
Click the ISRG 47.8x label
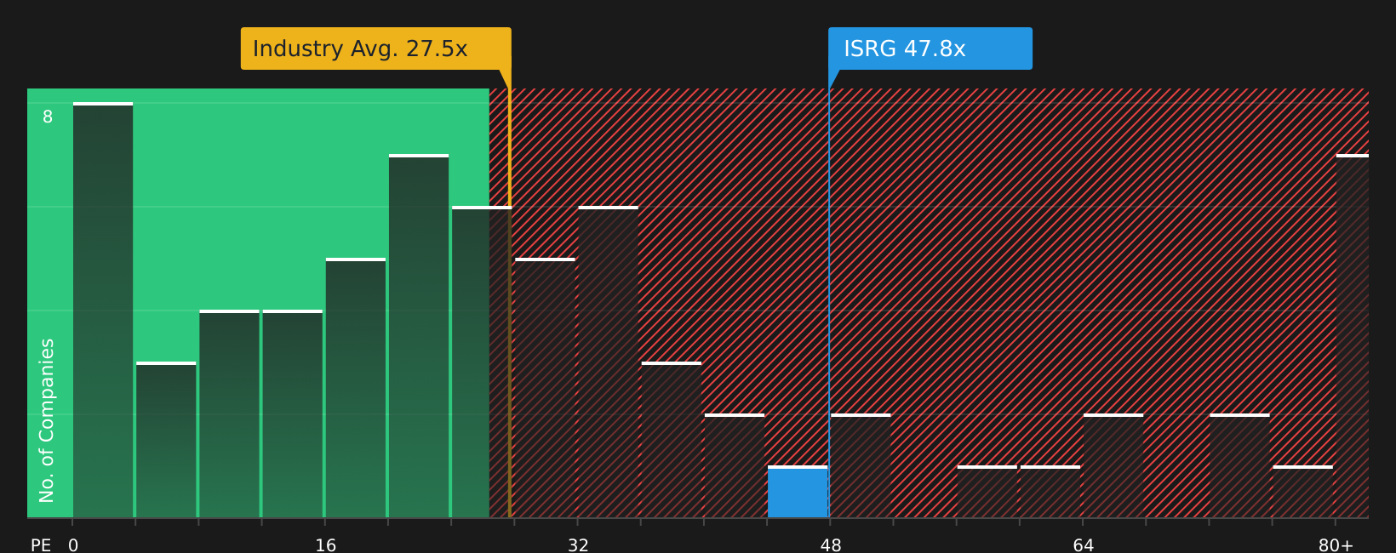coord(930,48)
